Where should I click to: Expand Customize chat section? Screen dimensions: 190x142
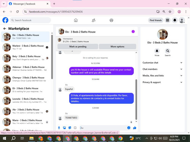(162, 62)
